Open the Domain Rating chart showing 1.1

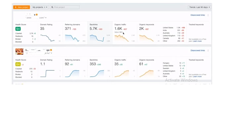tap(47, 73)
